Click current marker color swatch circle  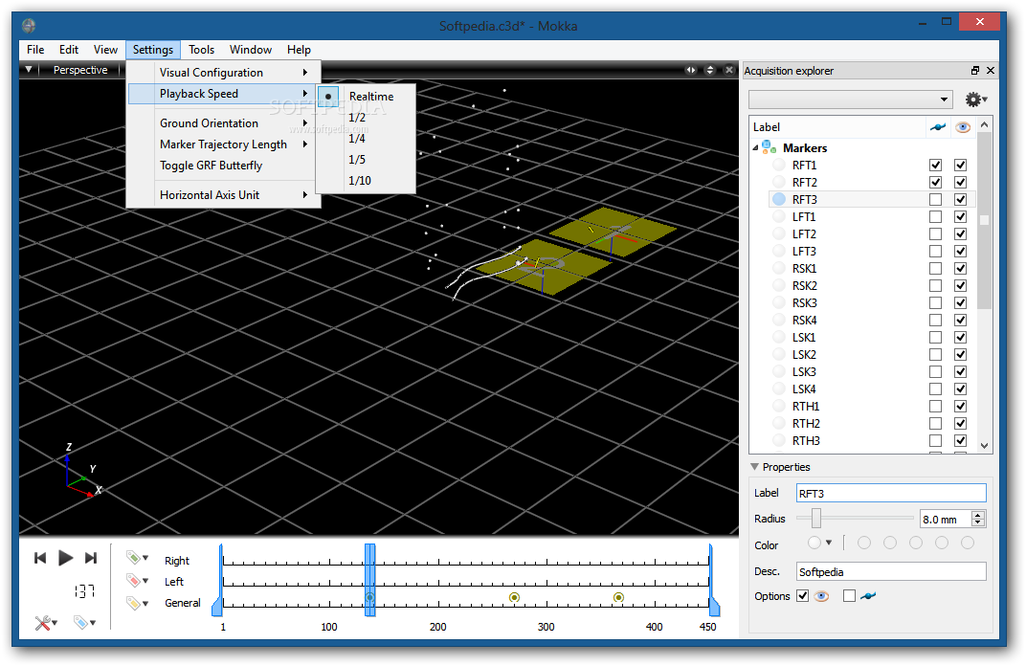(x=814, y=543)
